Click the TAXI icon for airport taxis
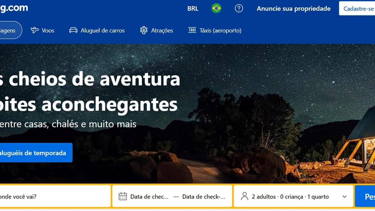The image size is (375, 211). click(192, 30)
